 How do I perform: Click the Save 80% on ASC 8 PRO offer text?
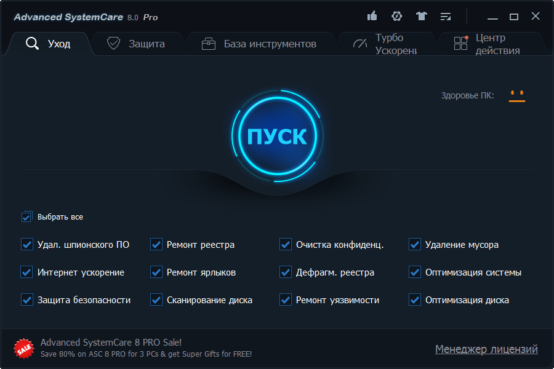click(146, 354)
